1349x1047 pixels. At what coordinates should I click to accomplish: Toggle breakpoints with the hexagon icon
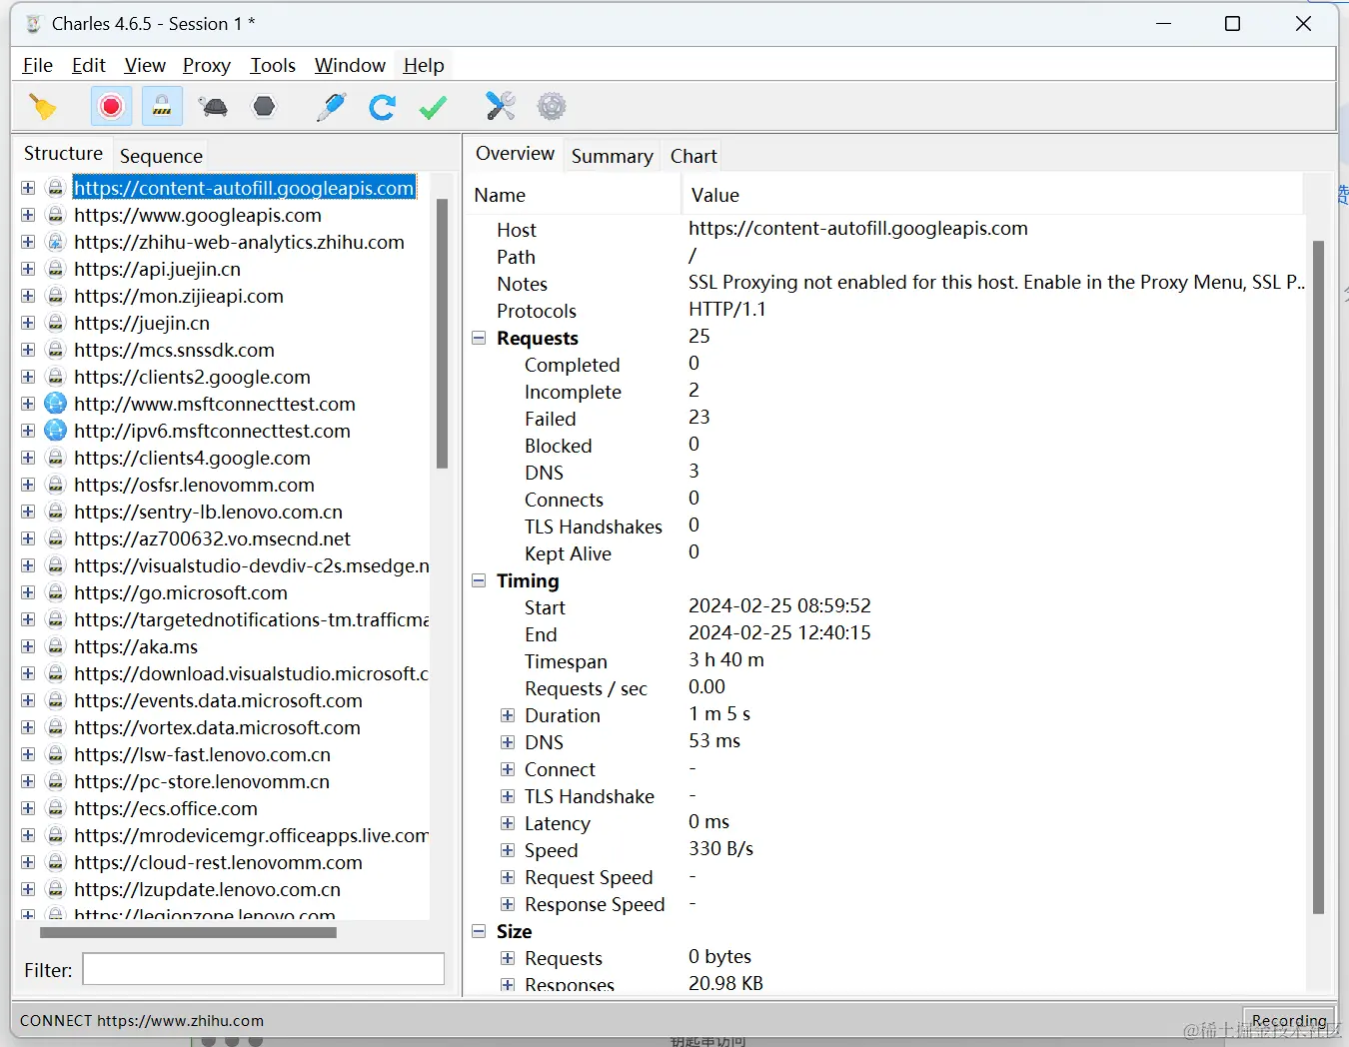pos(264,106)
